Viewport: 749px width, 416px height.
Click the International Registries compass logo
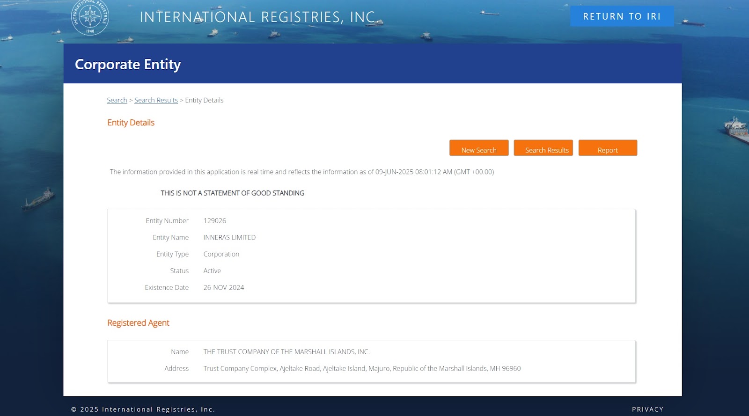pos(90,18)
